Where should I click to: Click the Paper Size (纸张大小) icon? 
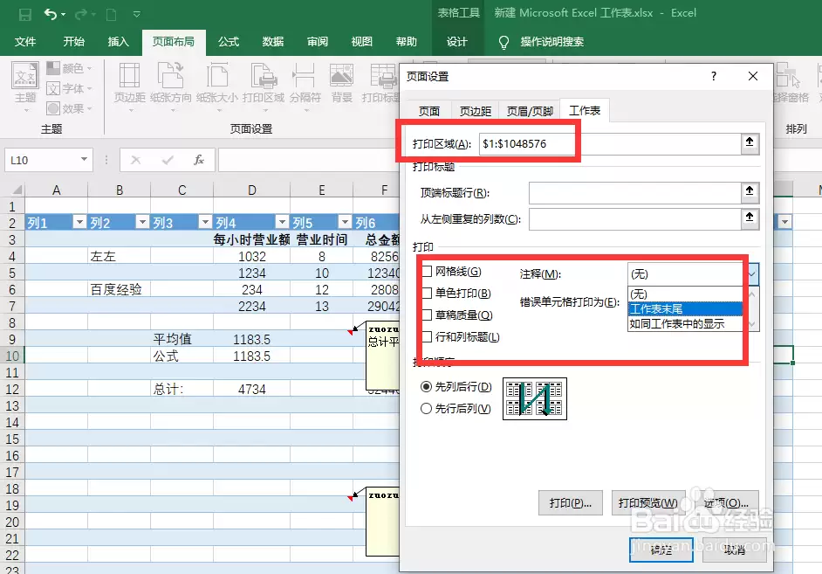pyautogui.click(x=217, y=75)
